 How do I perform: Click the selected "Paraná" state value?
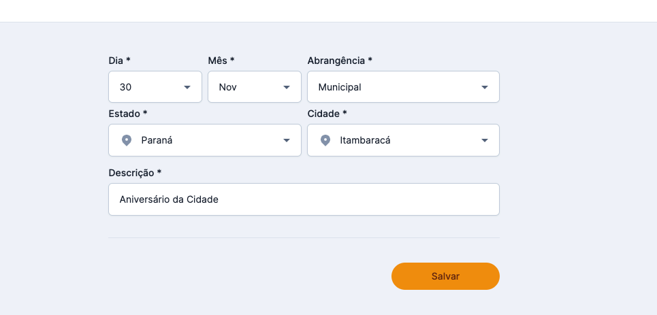point(156,141)
